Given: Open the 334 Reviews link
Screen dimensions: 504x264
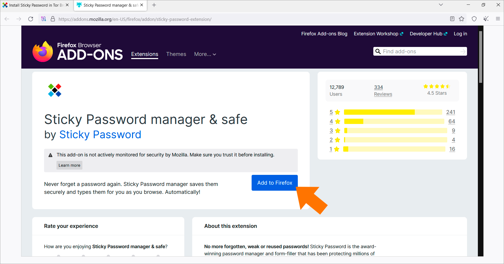Looking at the screenshot, I should click(x=378, y=87).
